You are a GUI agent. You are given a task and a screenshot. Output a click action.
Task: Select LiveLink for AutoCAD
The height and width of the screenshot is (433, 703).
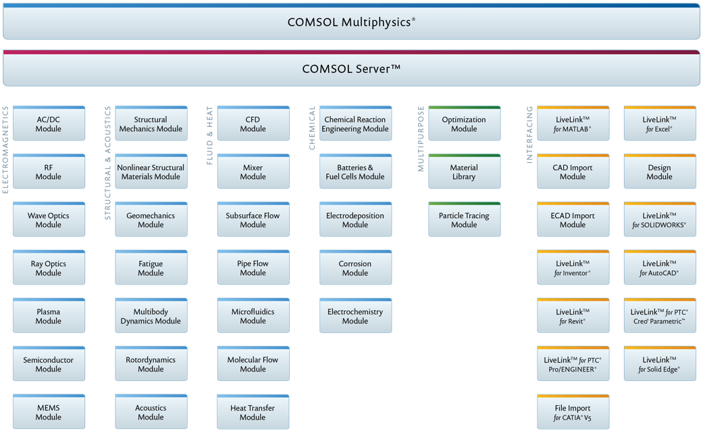660,268
